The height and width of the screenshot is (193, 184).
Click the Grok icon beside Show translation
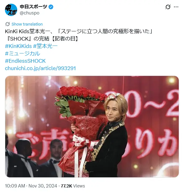click(x=7, y=24)
